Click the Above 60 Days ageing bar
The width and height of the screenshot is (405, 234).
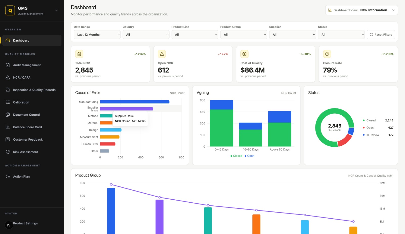tap(280, 129)
